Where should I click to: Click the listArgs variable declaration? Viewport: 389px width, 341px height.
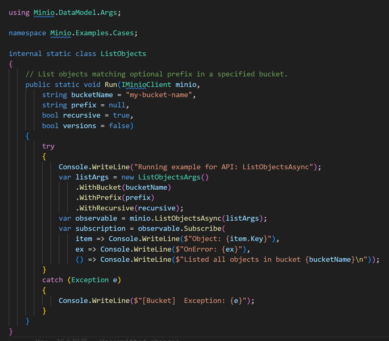(x=92, y=177)
